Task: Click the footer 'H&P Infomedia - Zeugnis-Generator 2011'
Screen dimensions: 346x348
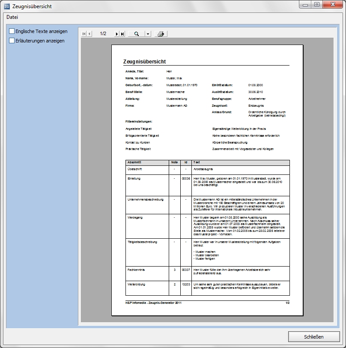Action: tap(153, 303)
